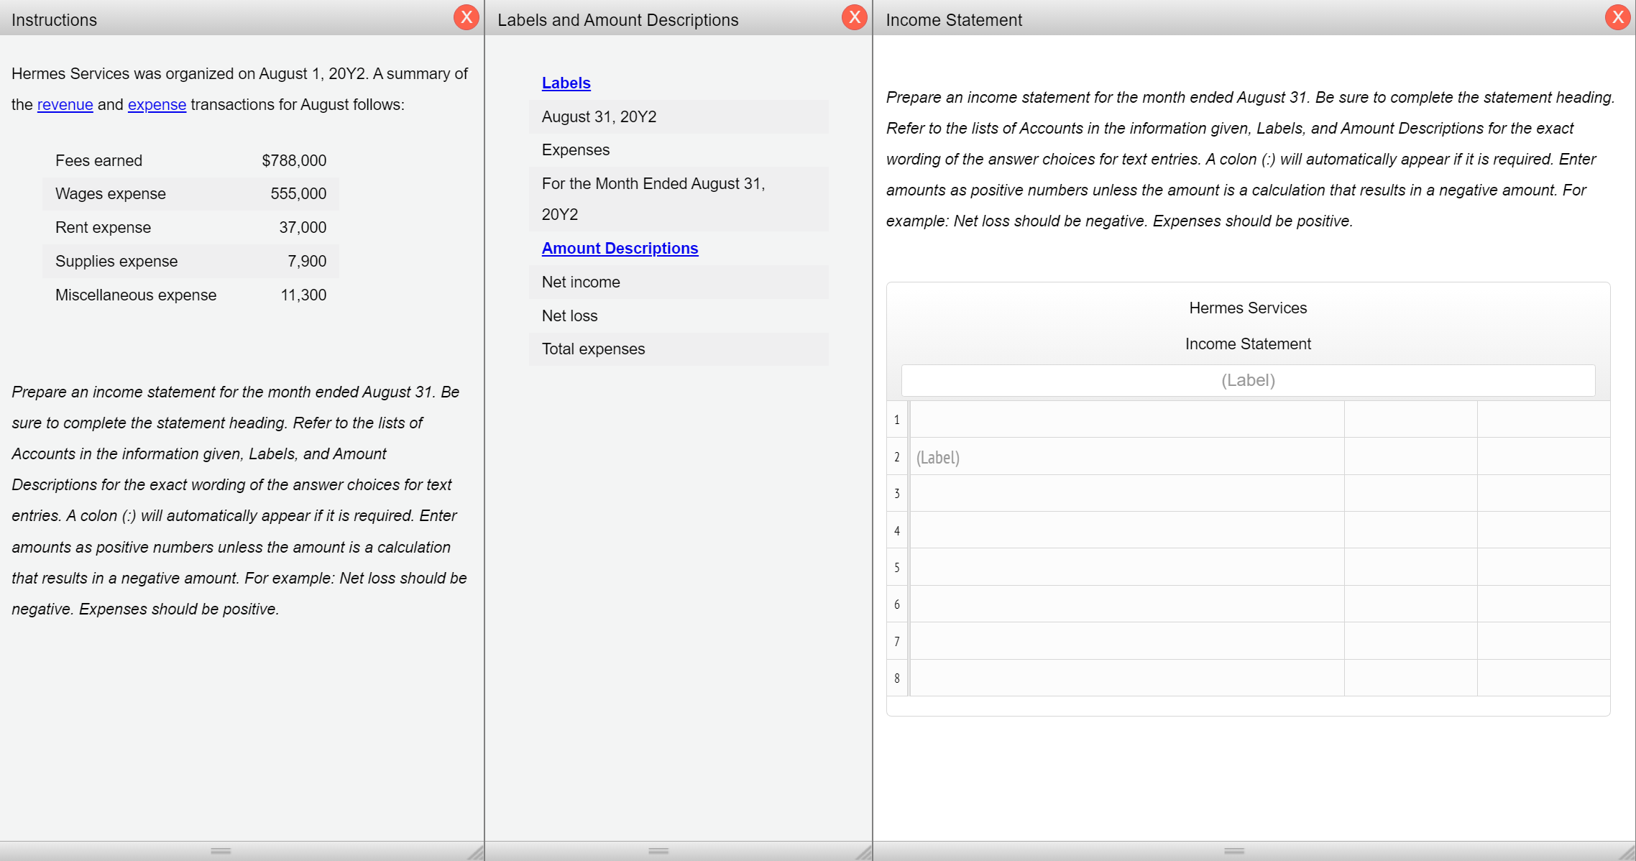Viewport: 1636px width, 861px height.
Task: Open the expense definition link
Action: pos(157,105)
